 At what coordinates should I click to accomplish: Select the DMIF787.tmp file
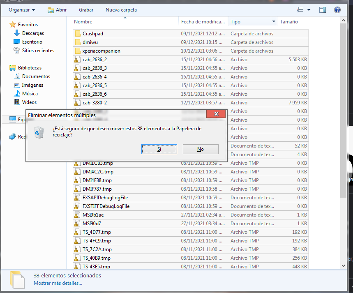click(190, 189)
